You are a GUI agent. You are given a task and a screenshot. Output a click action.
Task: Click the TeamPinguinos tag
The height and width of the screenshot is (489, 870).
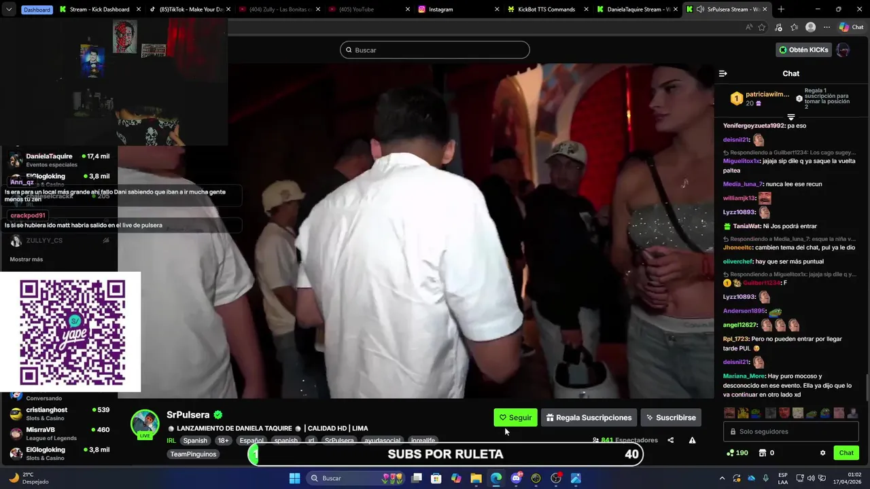click(x=193, y=454)
